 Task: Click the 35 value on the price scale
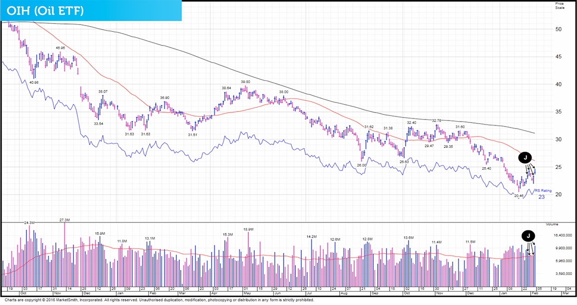[x=559, y=112]
